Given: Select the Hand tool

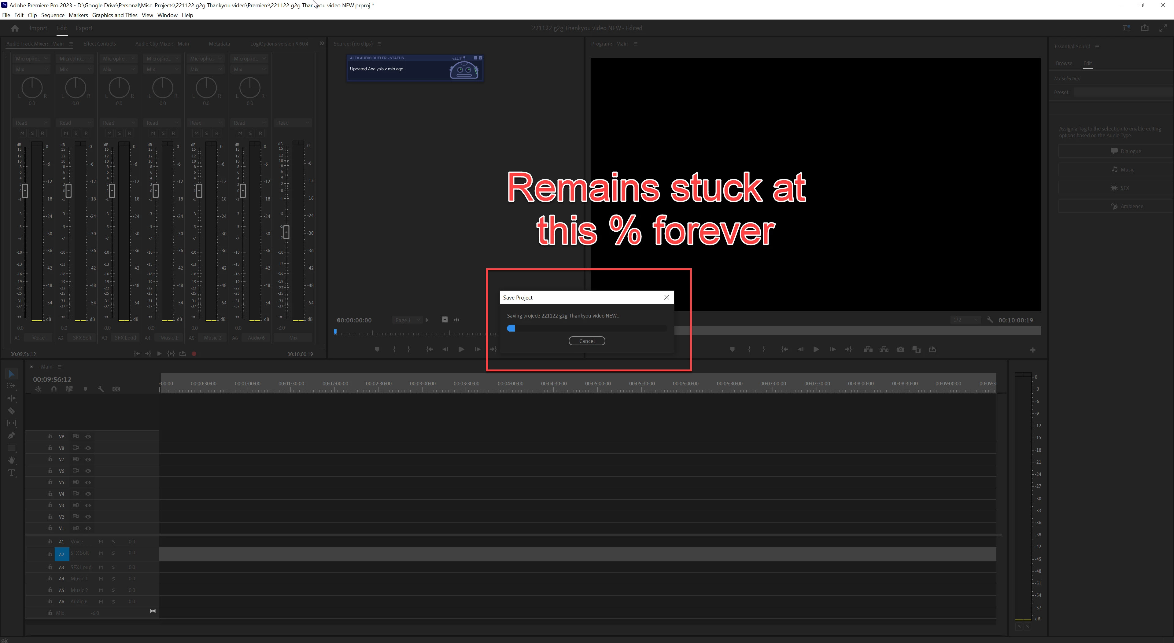Looking at the screenshot, I should (11, 460).
